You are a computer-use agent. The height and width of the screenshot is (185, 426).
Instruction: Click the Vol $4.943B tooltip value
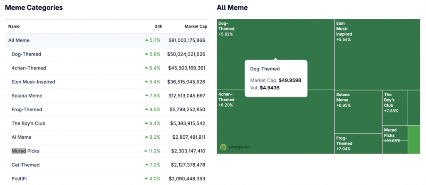click(x=270, y=87)
